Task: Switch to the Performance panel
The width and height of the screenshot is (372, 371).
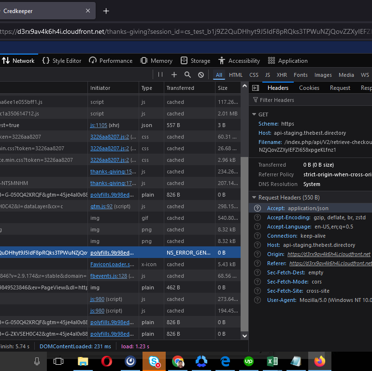Action: (111, 61)
